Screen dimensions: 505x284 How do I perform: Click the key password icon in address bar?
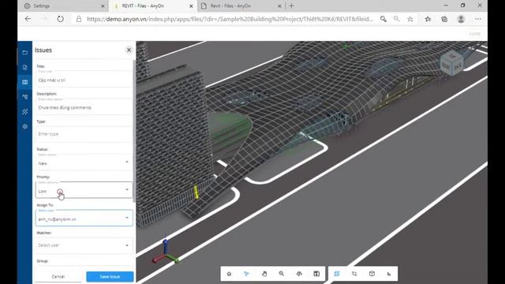click(x=383, y=19)
